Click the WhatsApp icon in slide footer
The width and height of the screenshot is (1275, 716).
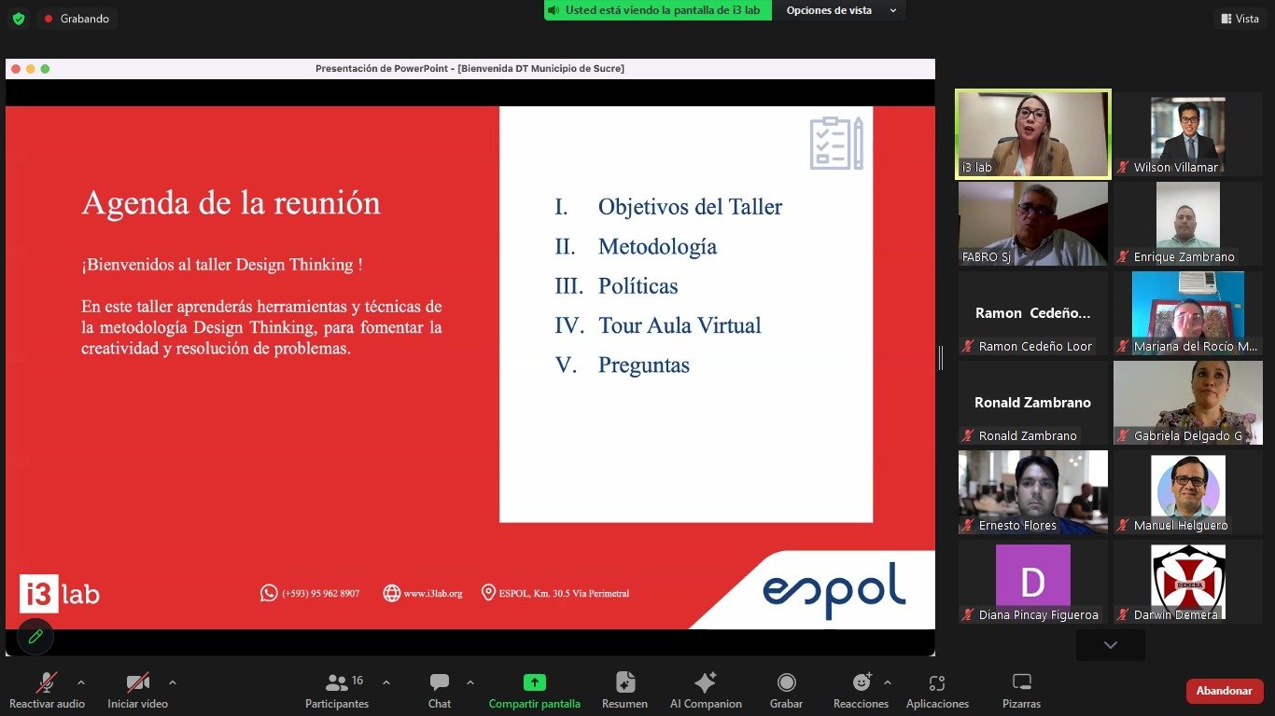point(269,593)
